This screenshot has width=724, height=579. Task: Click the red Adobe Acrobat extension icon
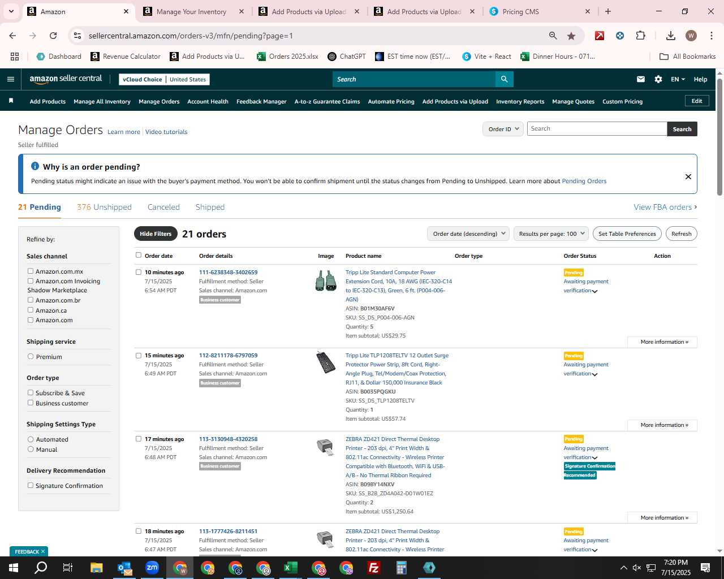[x=600, y=36]
